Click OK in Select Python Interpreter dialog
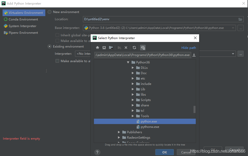The height and width of the screenshot is (156, 248). coord(165,152)
